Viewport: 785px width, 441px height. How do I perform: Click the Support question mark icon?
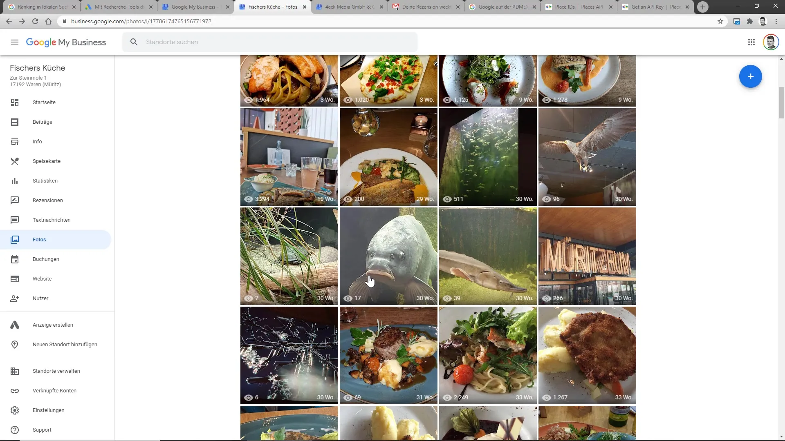tap(15, 430)
